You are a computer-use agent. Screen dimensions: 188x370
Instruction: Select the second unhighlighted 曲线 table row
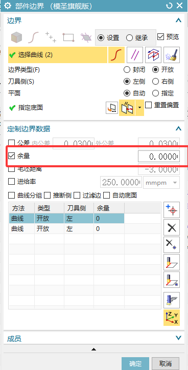click(66, 228)
